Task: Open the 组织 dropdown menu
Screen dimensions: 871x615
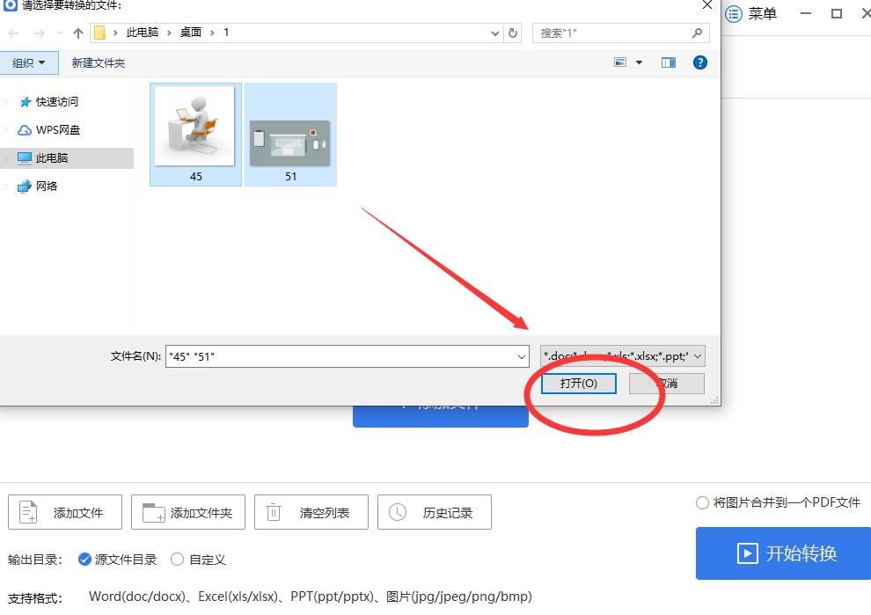Action: point(30,62)
